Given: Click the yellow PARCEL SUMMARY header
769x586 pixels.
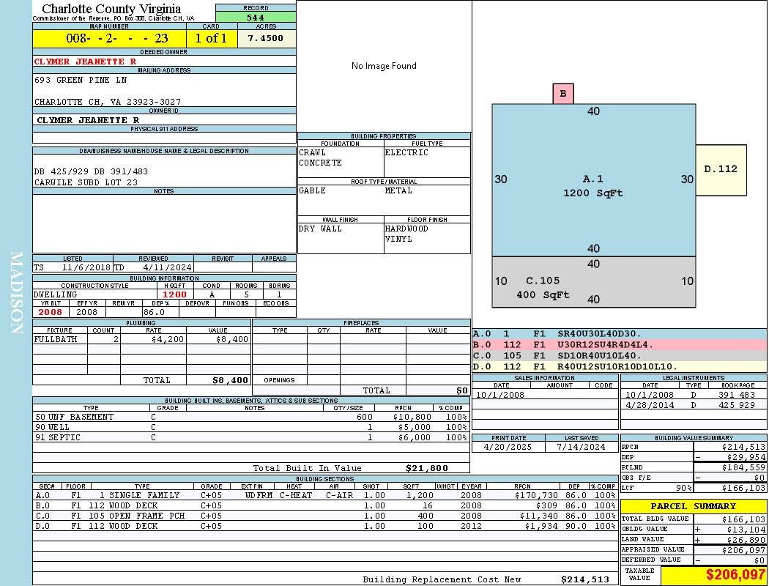Looking at the screenshot, I should tap(693, 506).
